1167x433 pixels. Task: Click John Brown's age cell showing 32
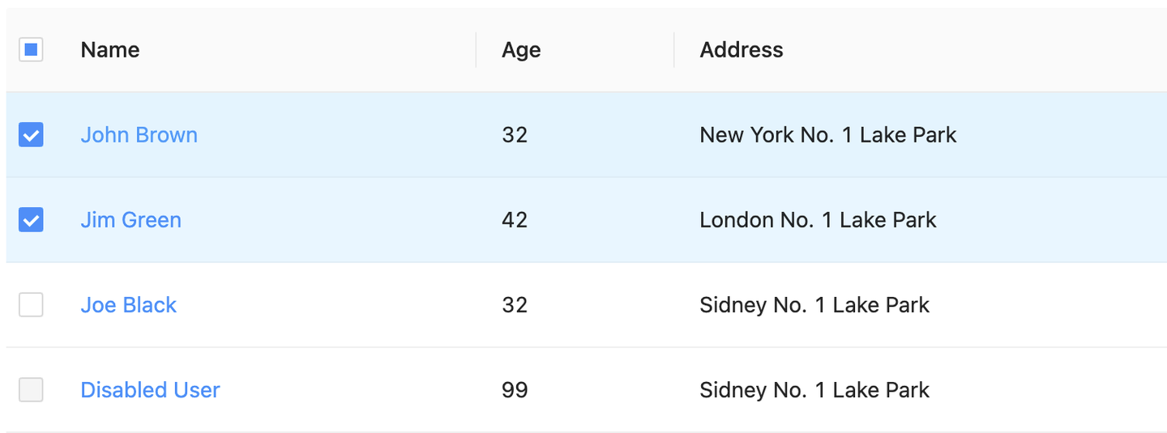(x=515, y=135)
